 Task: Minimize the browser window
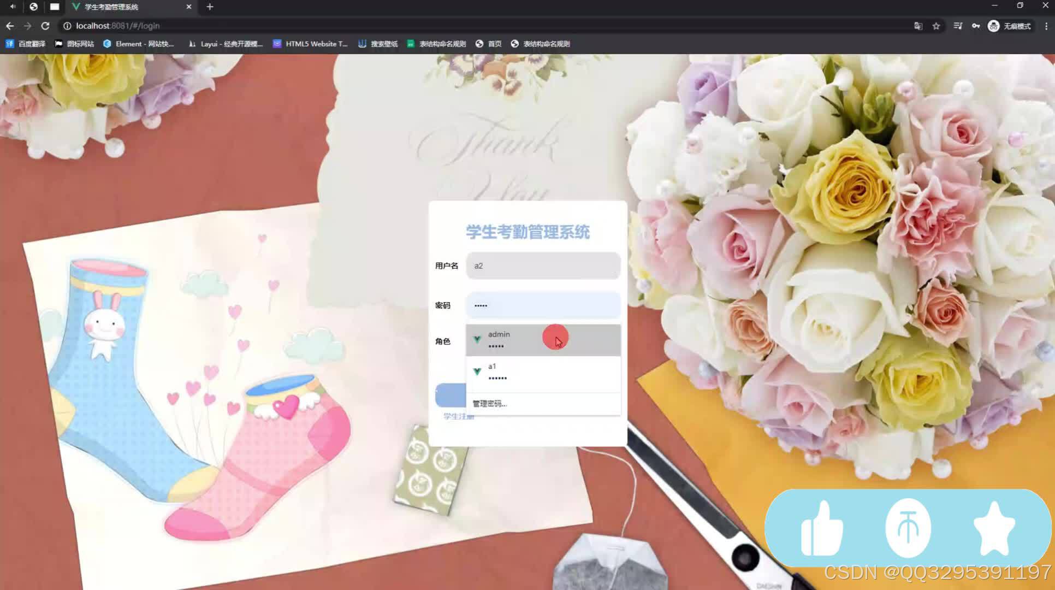994,5
